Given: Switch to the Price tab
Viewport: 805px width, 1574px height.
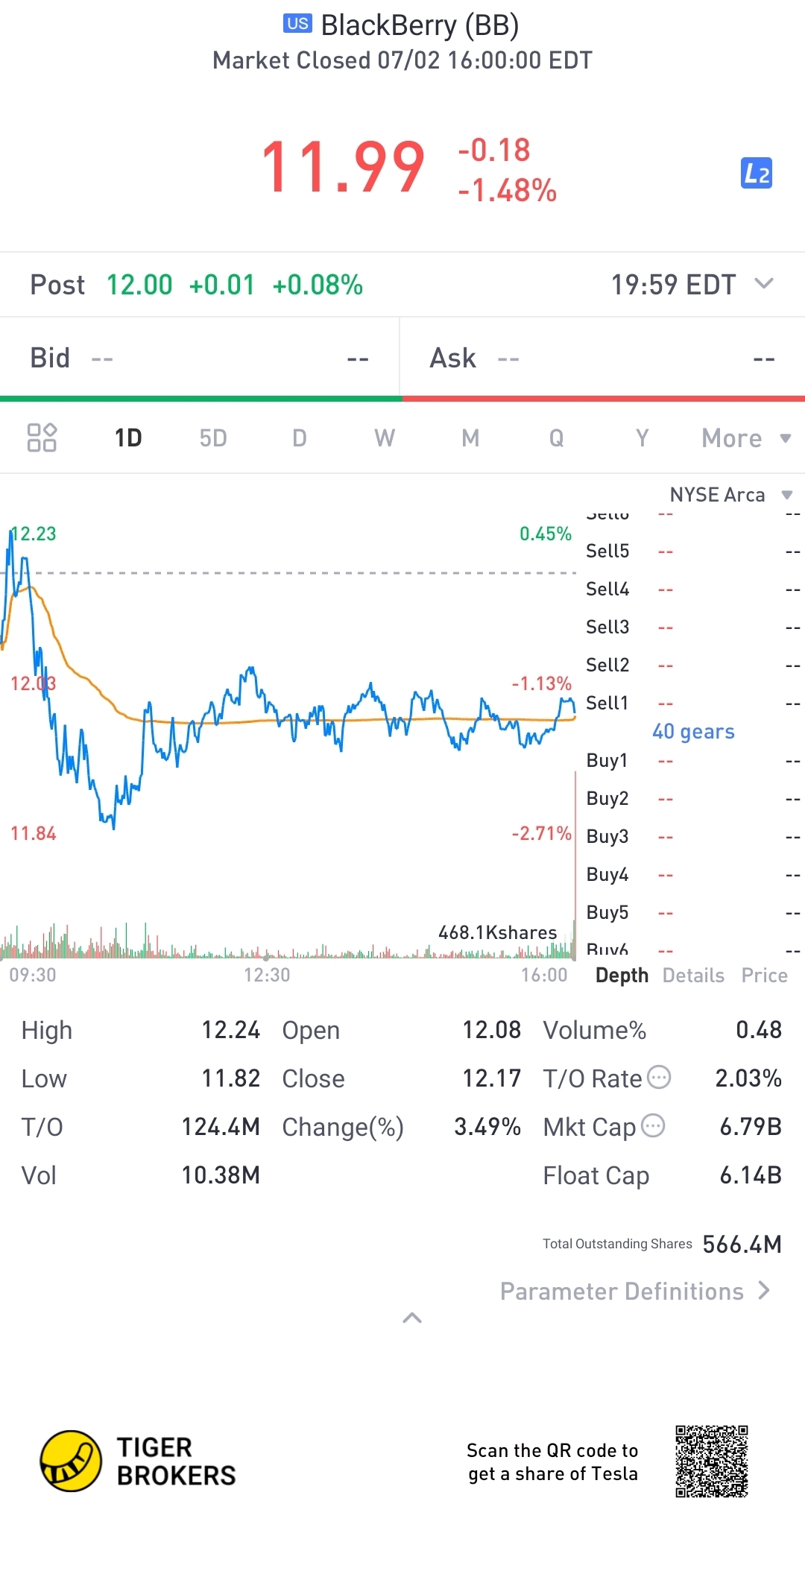Looking at the screenshot, I should pos(764,976).
